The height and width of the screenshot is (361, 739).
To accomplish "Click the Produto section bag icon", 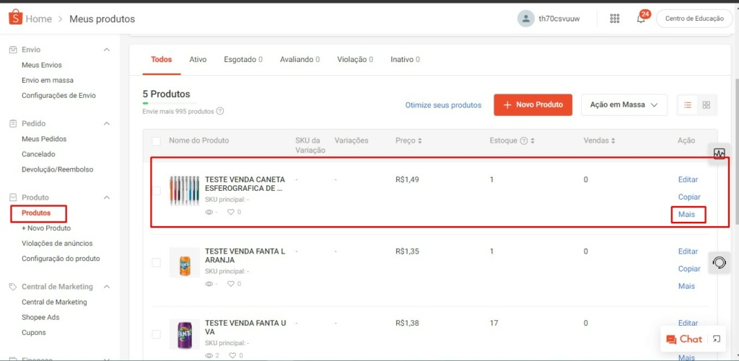I will point(13,197).
